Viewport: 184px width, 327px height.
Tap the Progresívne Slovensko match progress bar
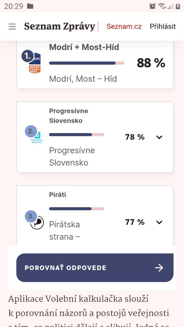76,135
